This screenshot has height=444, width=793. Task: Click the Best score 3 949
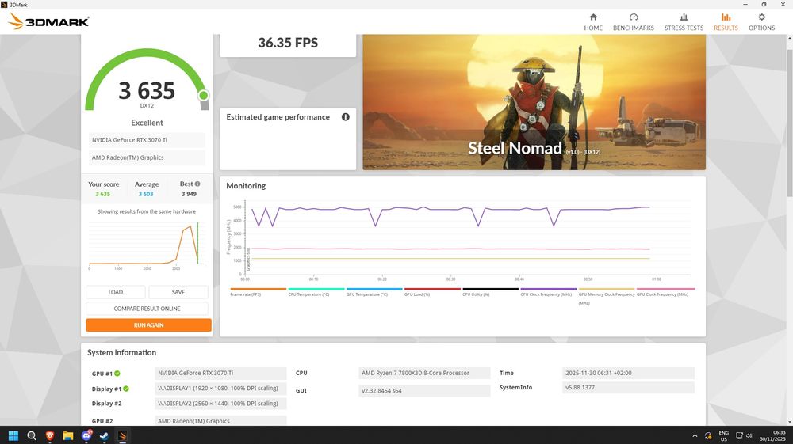coord(189,194)
